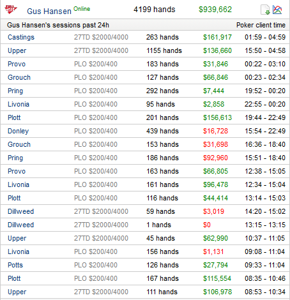This screenshot has width=290, height=300.
Task: Click the $66,846 profit amount
Action: tap(215, 77)
